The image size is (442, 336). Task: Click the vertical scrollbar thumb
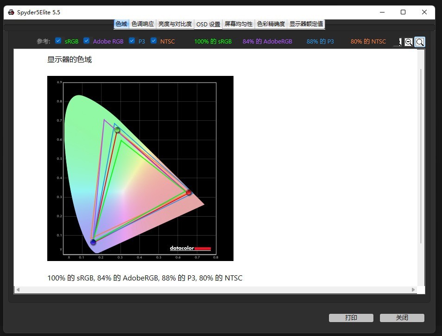[x=421, y=156]
